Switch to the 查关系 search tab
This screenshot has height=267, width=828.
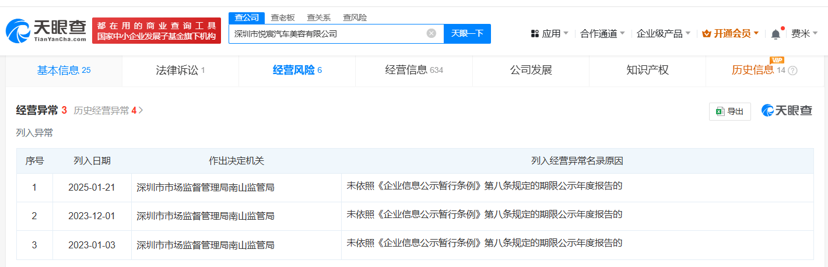[x=319, y=17]
